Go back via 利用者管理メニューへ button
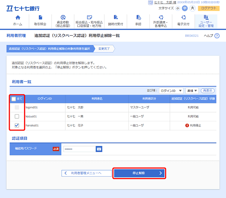Viewport: 226px width, 198px height. click(87, 173)
